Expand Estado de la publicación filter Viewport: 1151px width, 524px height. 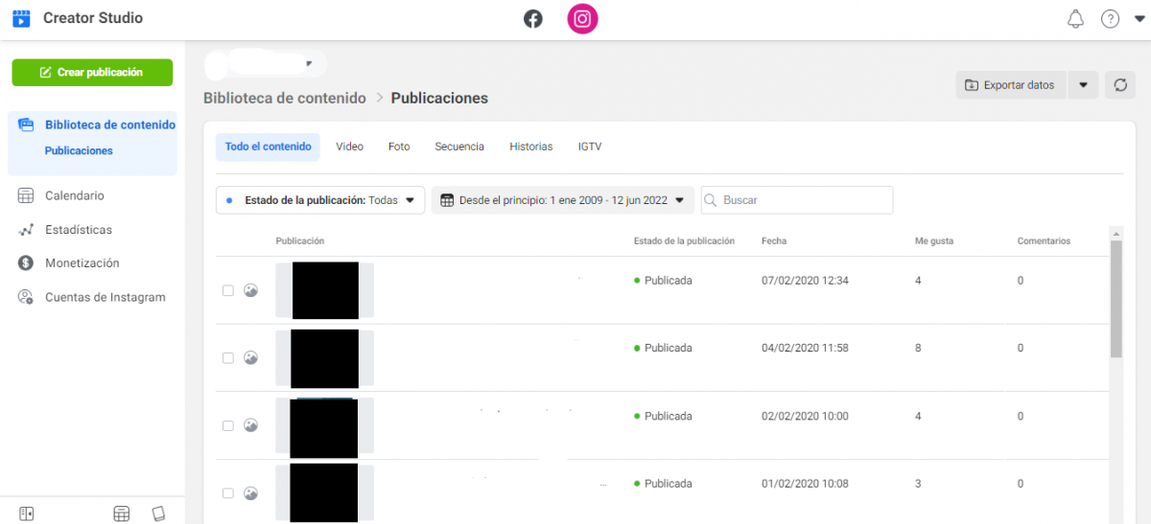point(319,200)
